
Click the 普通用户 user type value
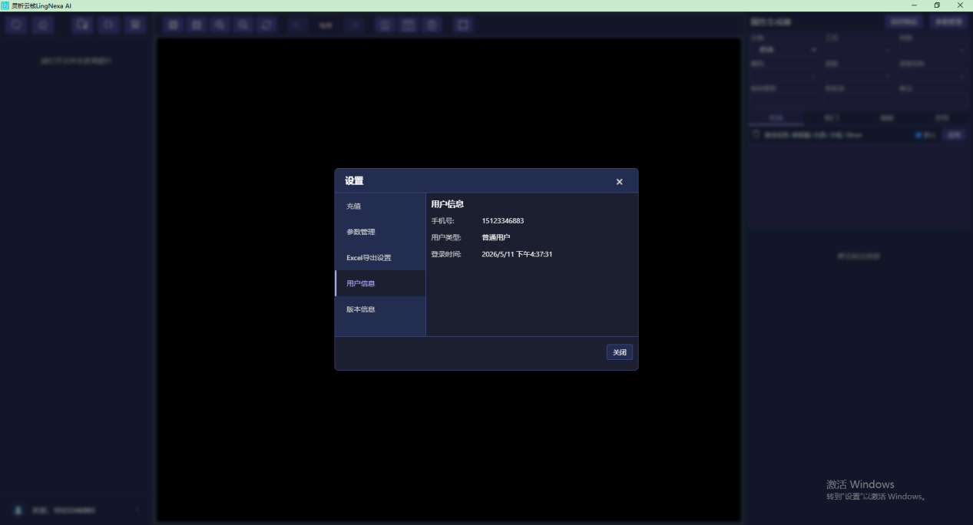[x=496, y=238]
